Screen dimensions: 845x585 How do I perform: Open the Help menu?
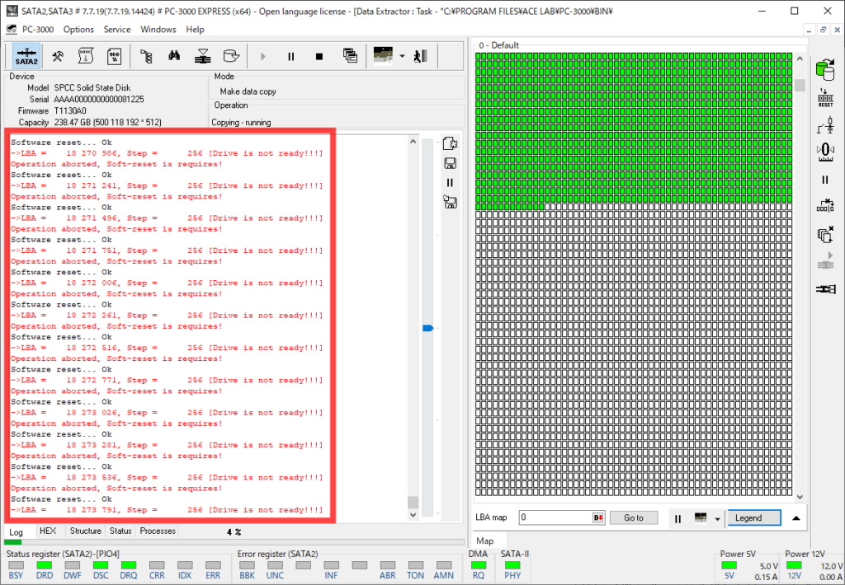pyautogui.click(x=195, y=30)
